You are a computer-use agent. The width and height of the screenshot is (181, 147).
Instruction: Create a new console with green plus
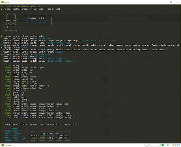point(163,145)
